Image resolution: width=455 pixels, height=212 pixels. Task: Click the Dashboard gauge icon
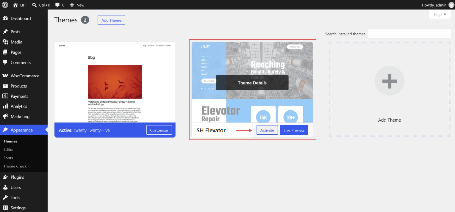click(x=5, y=18)
